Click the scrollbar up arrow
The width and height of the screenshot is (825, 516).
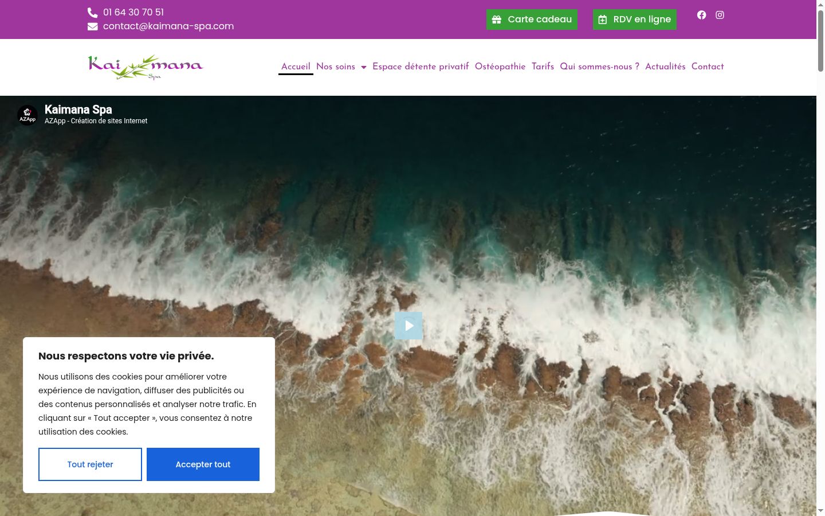pyautogui.click(x=820, y=4)
